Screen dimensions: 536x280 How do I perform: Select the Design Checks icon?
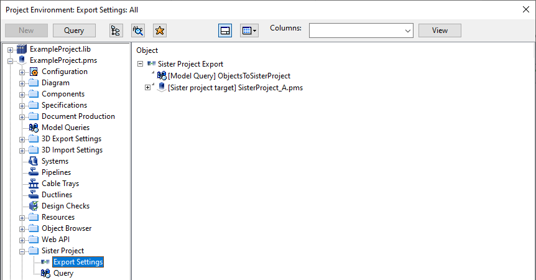pyautogui.click(x=34, y=206)
